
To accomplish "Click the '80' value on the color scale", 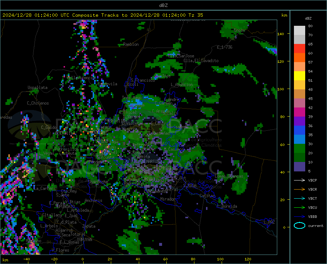I will coord(310,26).
